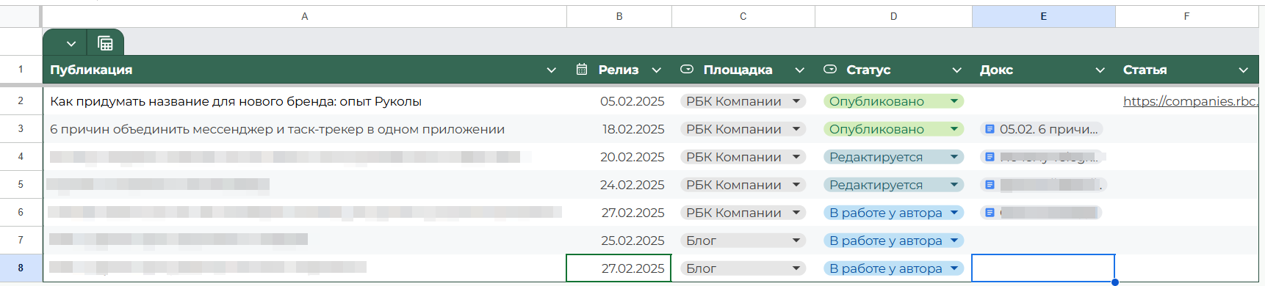The width and height of the screenshot is (1265, 286).
Task: Open Релиз column filter arrow
Action: (657, 70)
